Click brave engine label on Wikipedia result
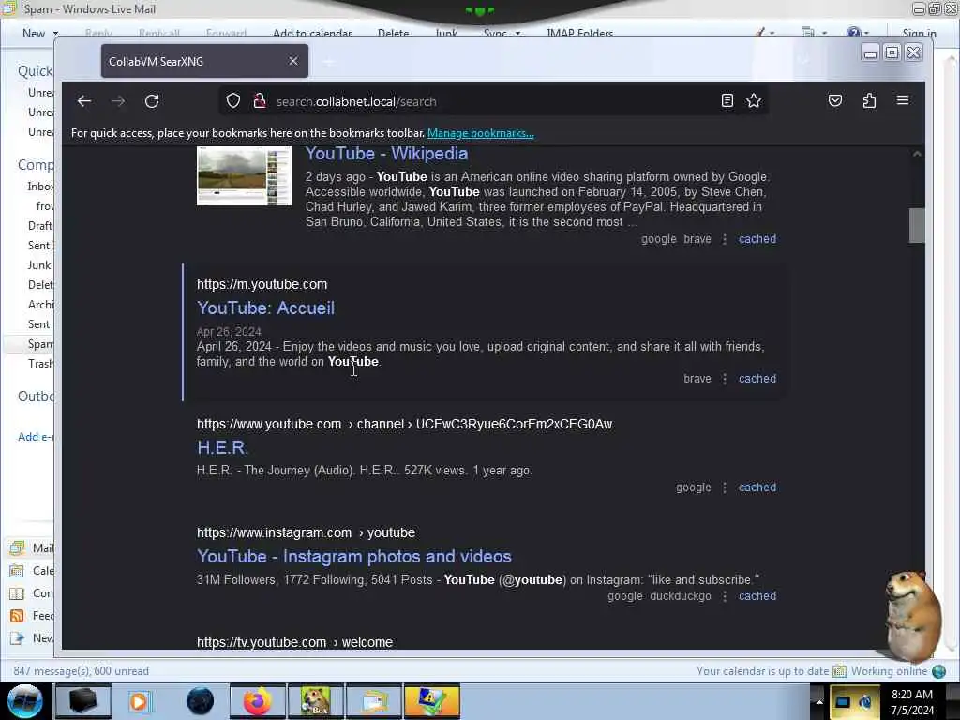Screen dimensions: 960x720 [697, 239]
